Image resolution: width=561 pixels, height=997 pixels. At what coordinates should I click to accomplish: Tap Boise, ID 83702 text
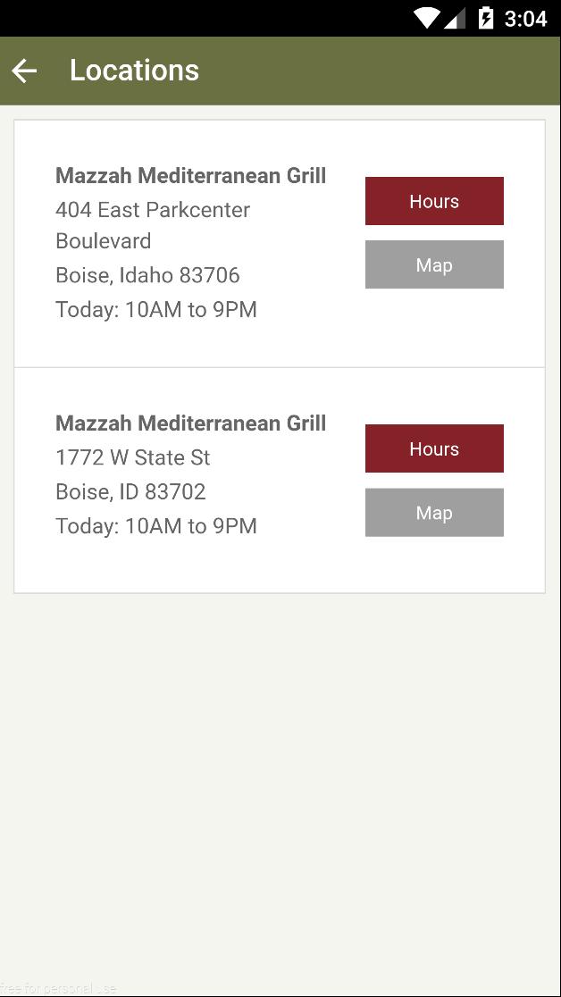pos(130,491)
